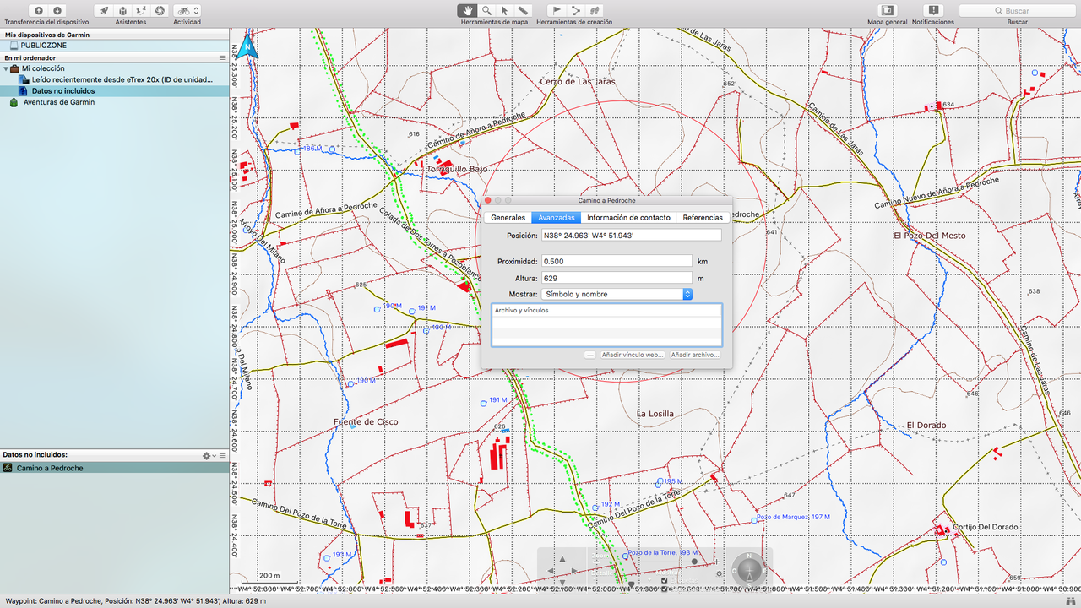
Task: Click the Pozo de la Torre, 193 M waypoint label
Action: click(663, 552)
